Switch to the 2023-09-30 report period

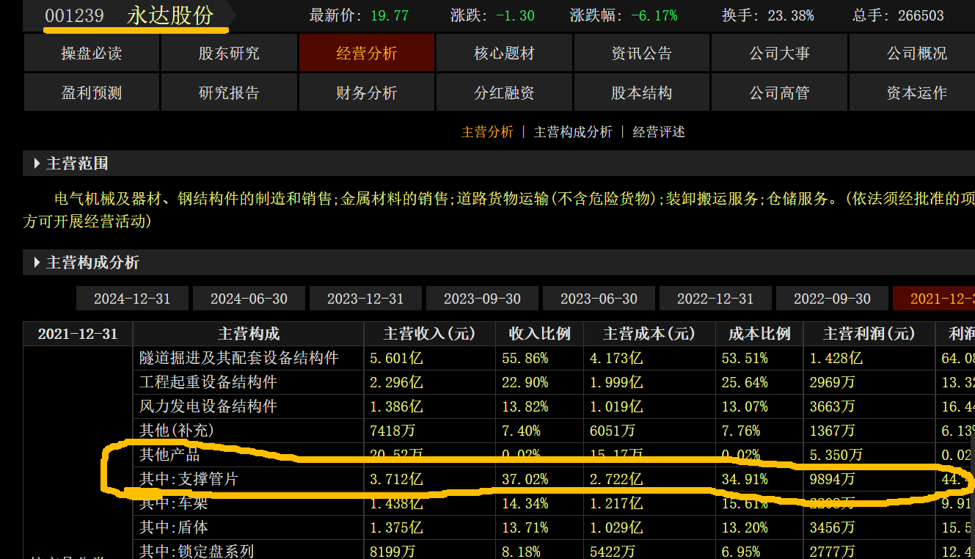[482, 299]
